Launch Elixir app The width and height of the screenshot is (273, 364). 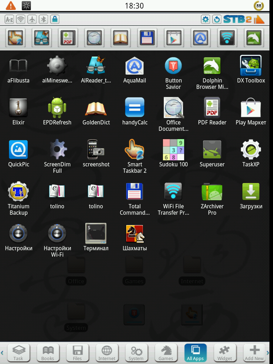click(x=18, y=111)
